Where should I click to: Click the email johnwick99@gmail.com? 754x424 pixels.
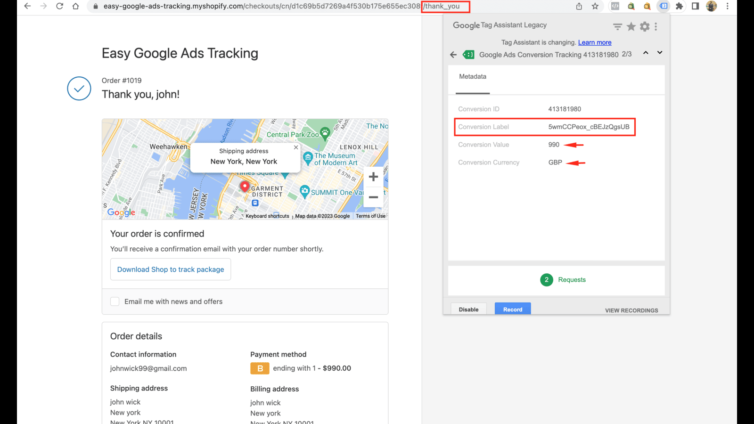click(x=148, y=368)
